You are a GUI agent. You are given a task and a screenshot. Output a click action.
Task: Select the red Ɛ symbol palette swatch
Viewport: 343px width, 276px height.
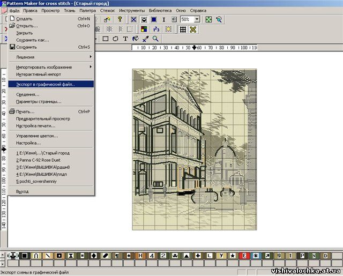[244, 256]
